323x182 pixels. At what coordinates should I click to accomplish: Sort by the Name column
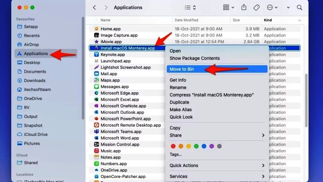[105, 20]
